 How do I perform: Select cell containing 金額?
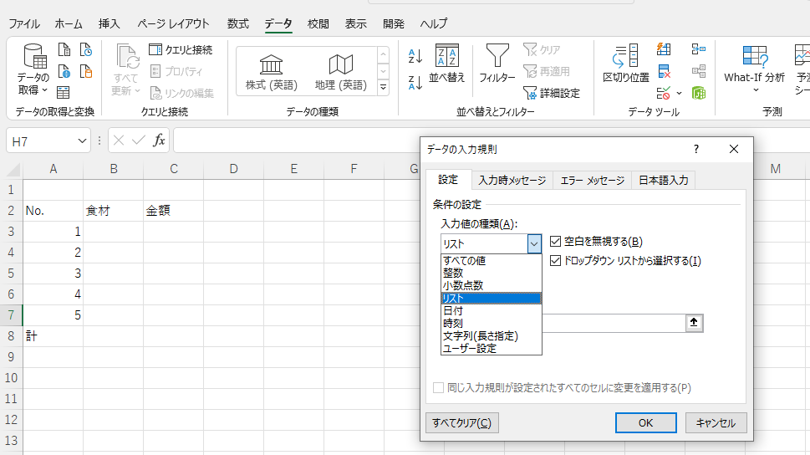[173, 211]
